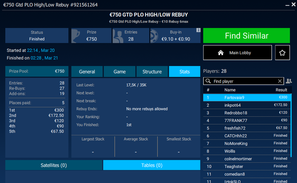Image resolution: width=297 pixels, height=183 pixels.
Task: Select player Redrobbo18 in the list
Action: pos(247,113)
